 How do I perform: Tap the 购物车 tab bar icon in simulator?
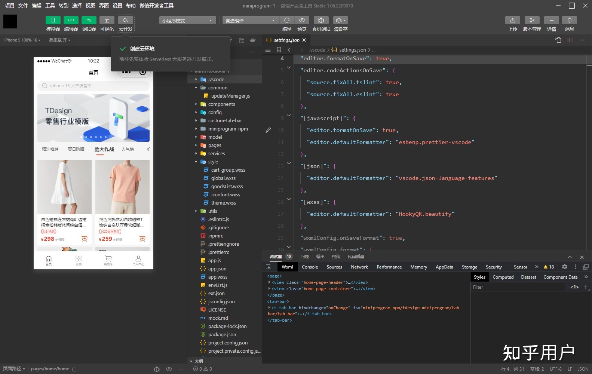[x=108, y=260]
